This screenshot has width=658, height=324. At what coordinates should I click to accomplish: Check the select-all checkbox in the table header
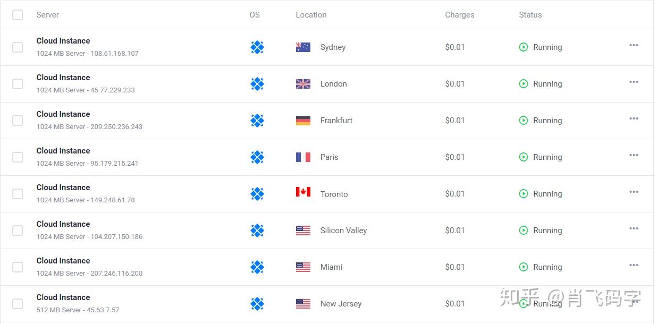(x=18, y=15)
